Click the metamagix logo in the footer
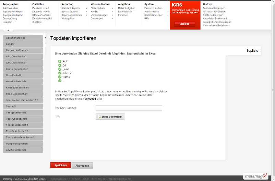Image resolution: width=275 pixels, height=181 pixels. [x=256, y=176]
